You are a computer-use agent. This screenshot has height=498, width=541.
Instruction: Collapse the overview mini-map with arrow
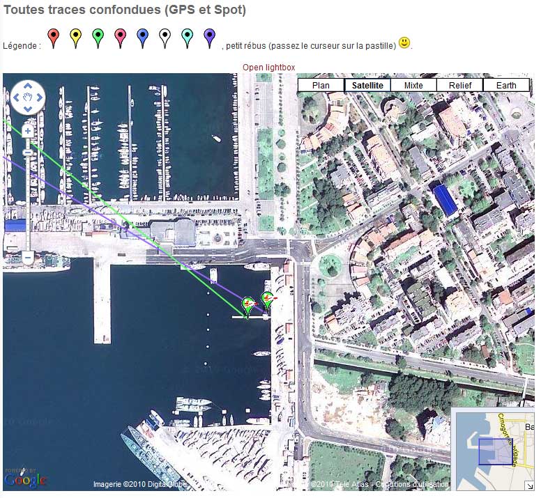(x=530, y=485)
